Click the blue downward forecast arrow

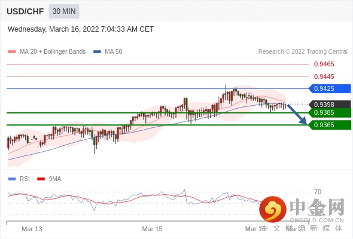[x=297, y=114]
